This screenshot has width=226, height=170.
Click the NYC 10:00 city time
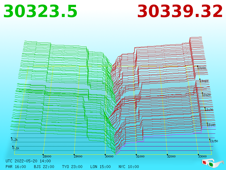point(129,167)
